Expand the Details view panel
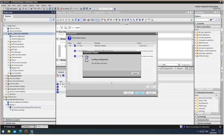Image resolution: width=224 pixels, height=135 pixels. pyautogui.click(x=4, y=123)
